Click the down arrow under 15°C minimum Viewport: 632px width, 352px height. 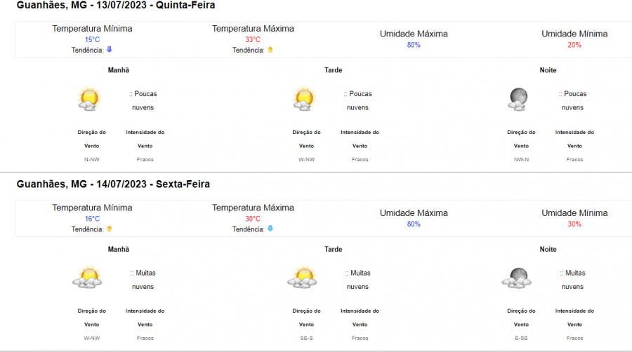click(x=110, y=50)
